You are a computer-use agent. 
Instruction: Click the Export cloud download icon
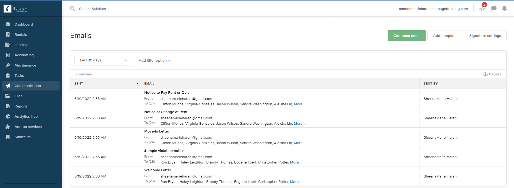(x=486, y=74)
